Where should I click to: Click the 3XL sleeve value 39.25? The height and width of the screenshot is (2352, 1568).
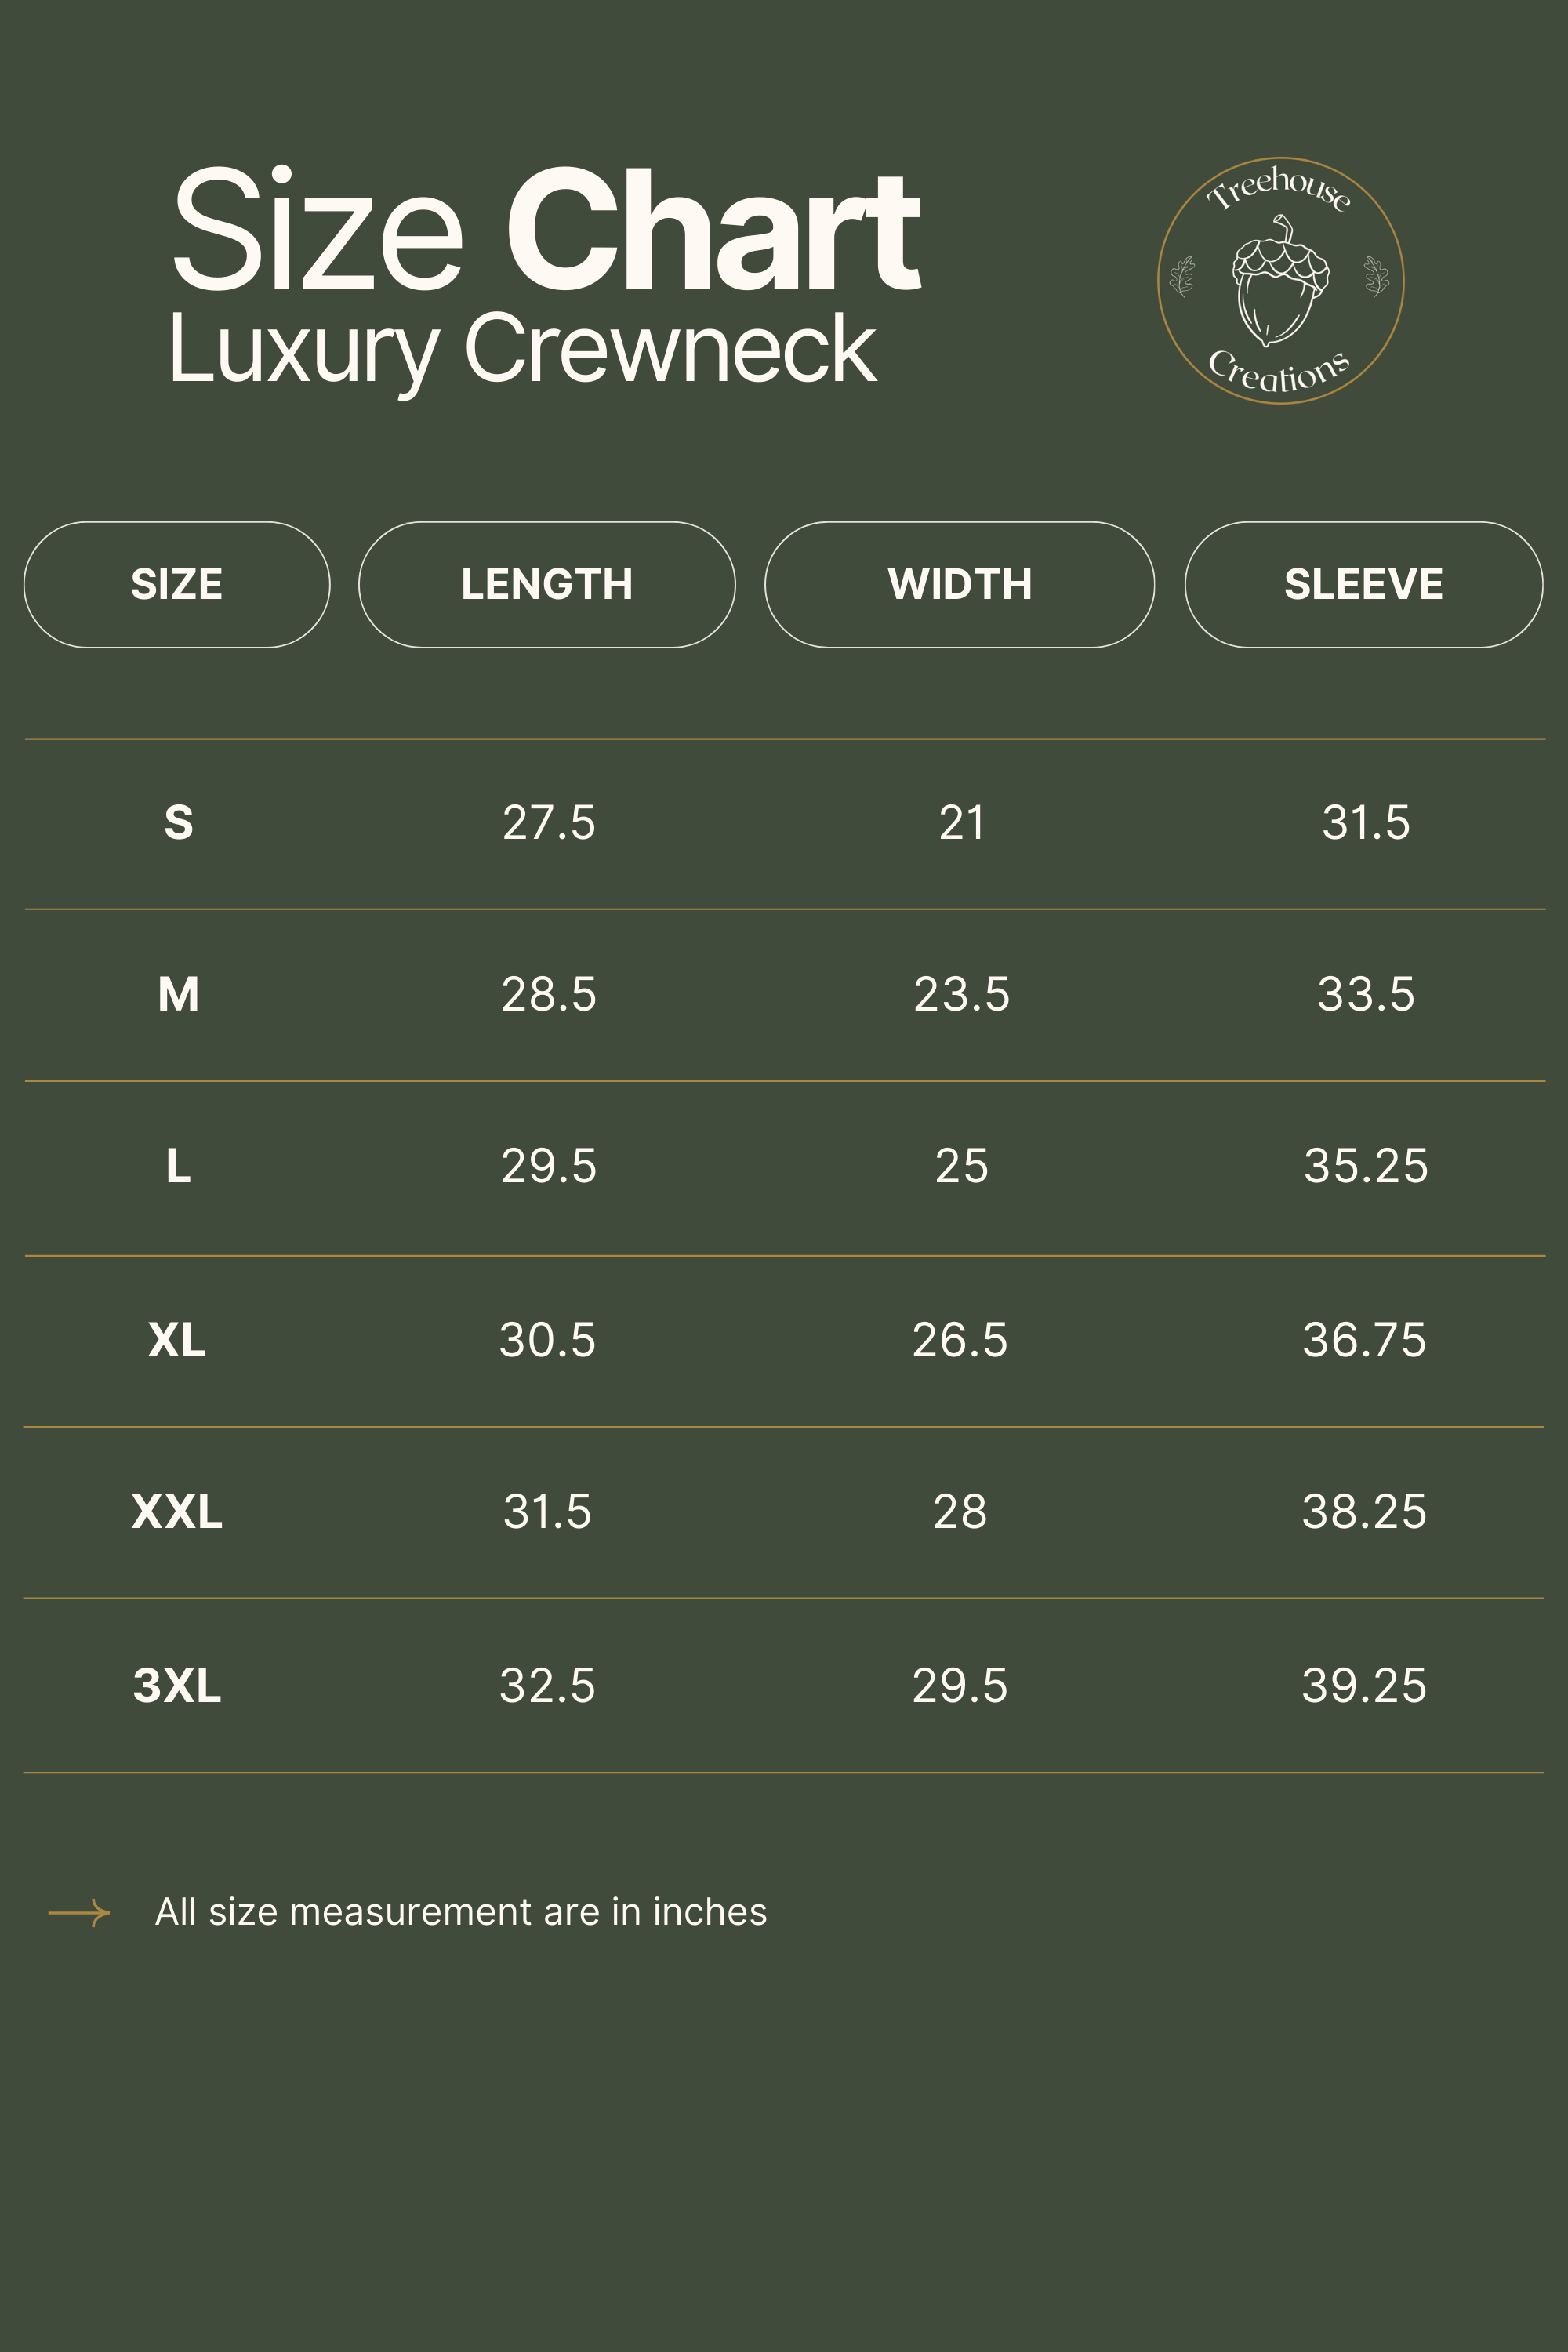tap(1364, 1685)
